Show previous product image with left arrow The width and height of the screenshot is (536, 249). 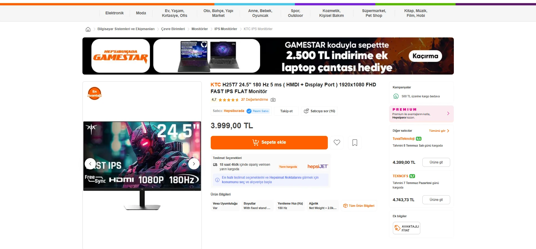(x=90, y=164)
